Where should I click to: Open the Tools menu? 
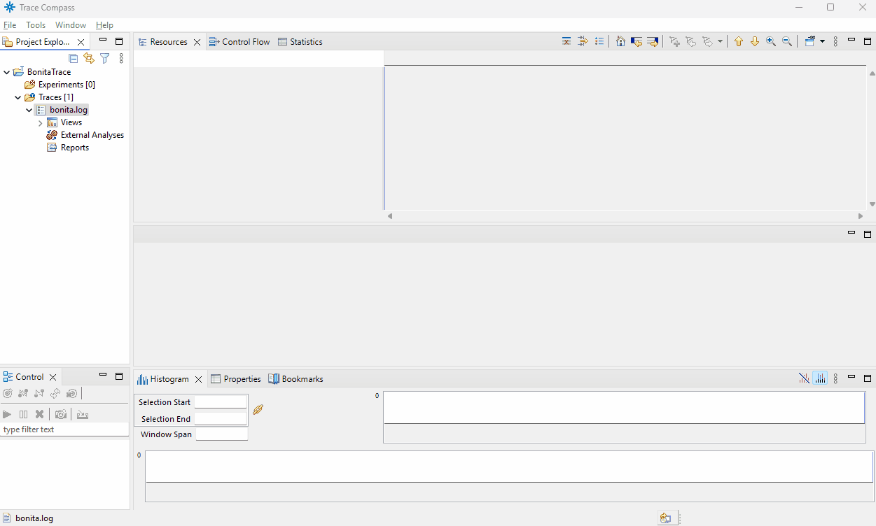click(36, 25)
